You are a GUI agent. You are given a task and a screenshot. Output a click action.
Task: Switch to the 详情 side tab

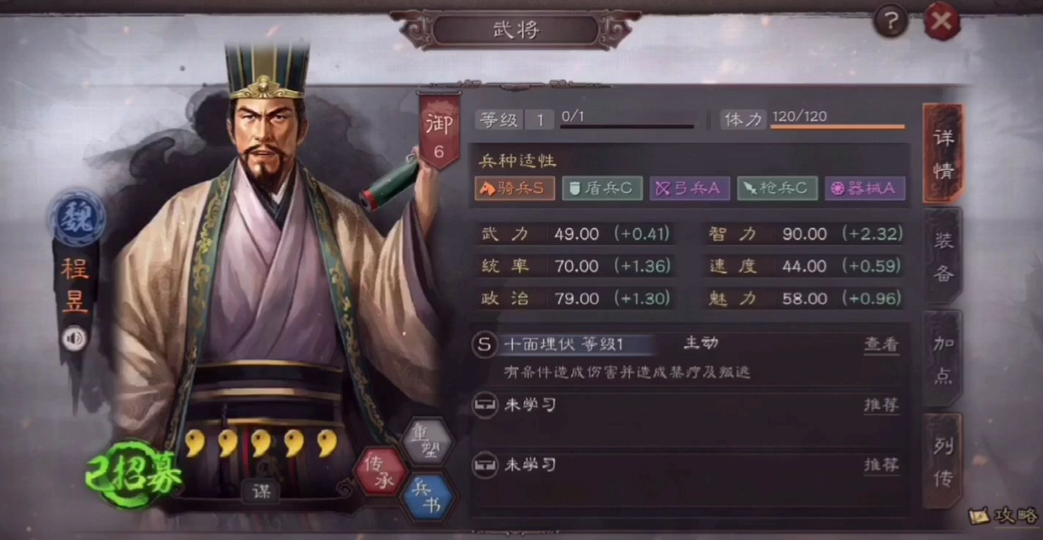click(x=943, y=153)
